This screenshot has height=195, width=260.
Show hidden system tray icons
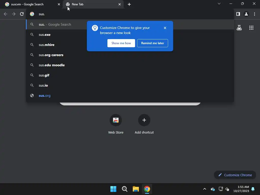point(205,189)
